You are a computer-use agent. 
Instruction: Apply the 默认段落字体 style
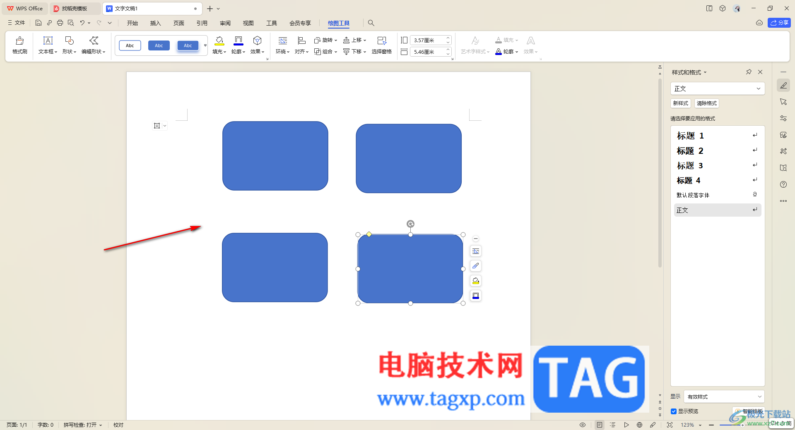click(x=717, y=195)
